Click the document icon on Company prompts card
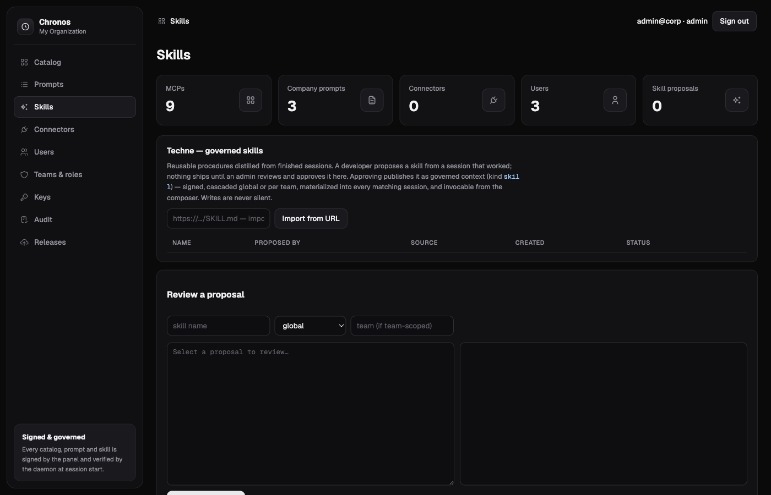771x495 pixels. pyautogui.click(x=372, y=100)
